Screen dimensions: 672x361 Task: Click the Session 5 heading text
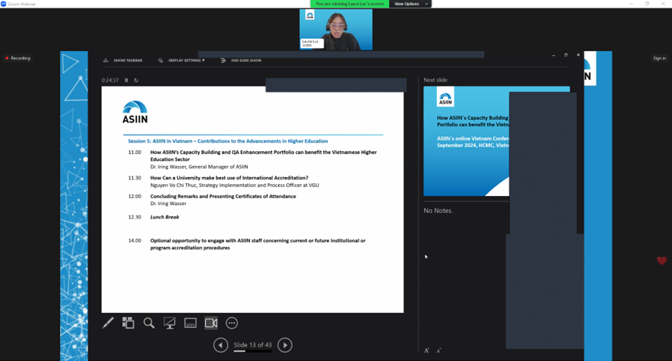click(x=228, y=141)
